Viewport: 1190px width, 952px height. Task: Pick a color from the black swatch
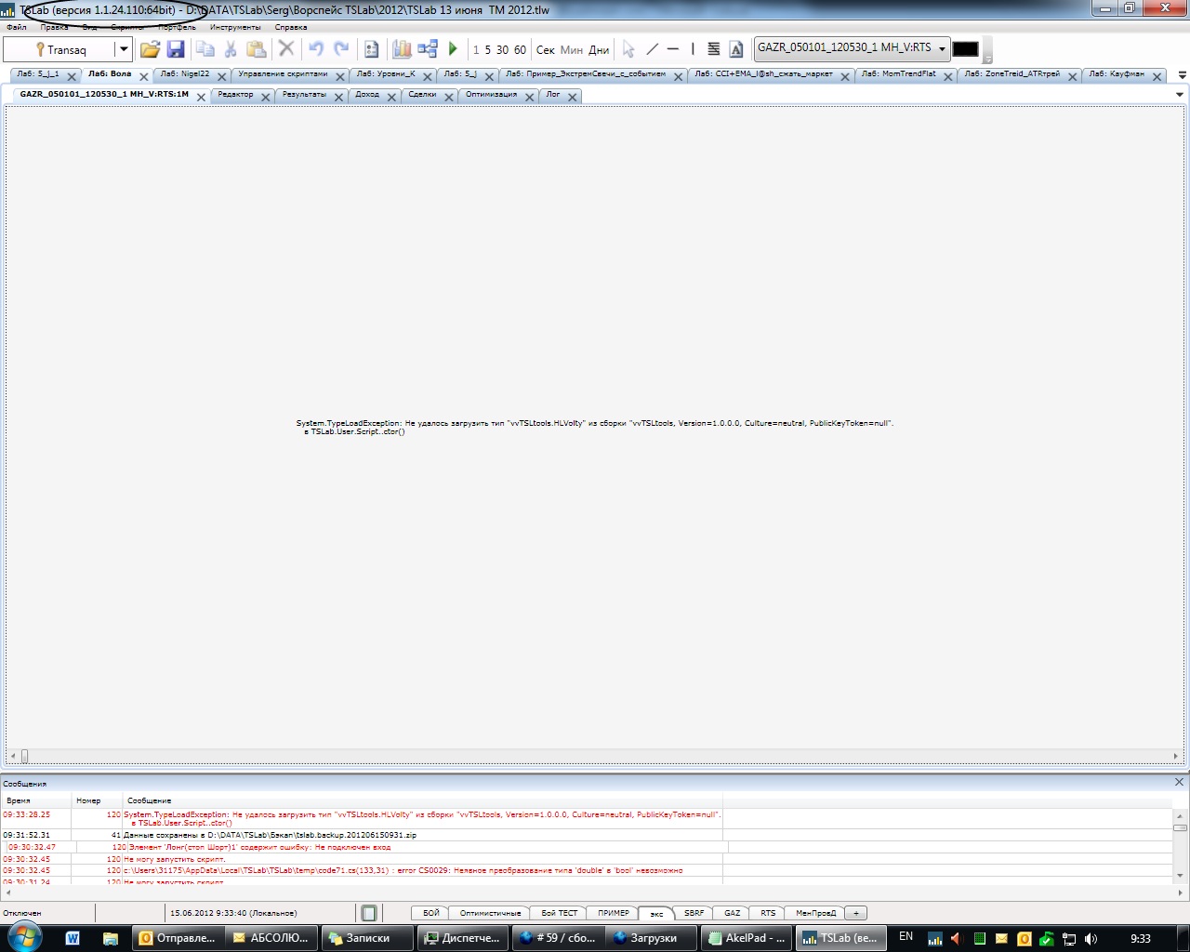coord(965,49)
